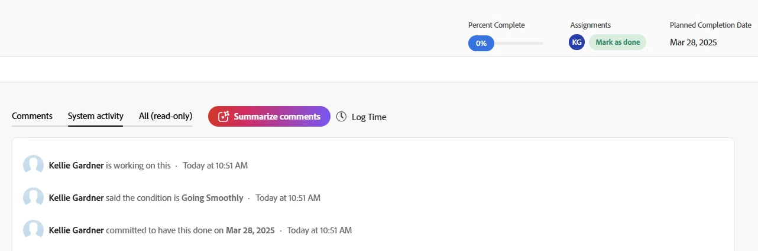The image size is (758, 251).
Task: Click Kellie Gardner name in 'working on this' row
Action: tap(76, 166)
